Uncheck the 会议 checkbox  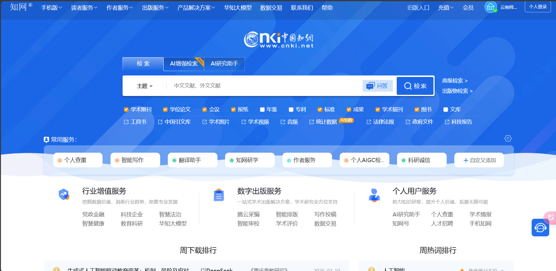(x=205, y=110)
